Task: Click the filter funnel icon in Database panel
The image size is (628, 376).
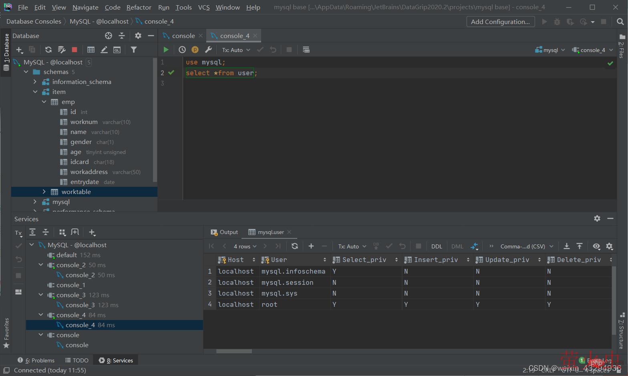Action: [134, 50]
